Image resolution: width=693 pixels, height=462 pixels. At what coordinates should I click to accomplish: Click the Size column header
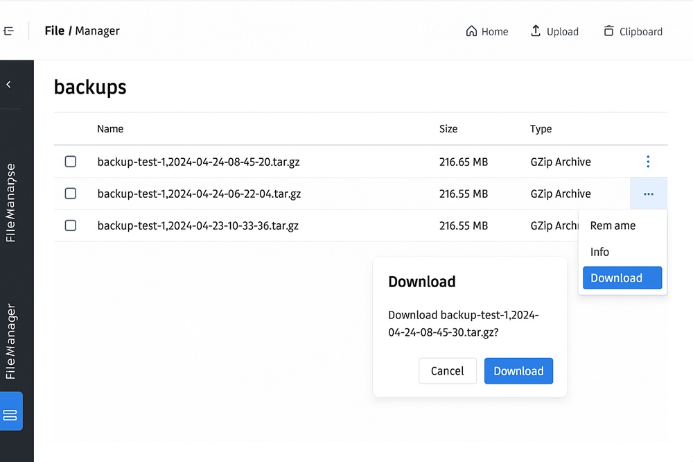(x=448, y=129)
